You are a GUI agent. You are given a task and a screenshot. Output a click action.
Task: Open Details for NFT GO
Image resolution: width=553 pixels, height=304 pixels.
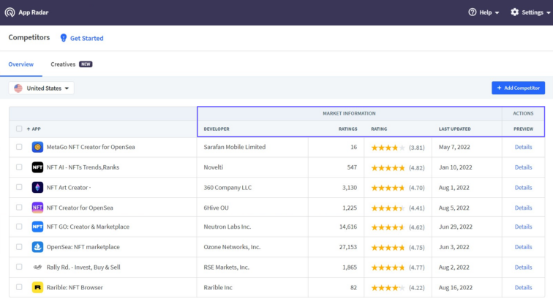pos(523,227)
